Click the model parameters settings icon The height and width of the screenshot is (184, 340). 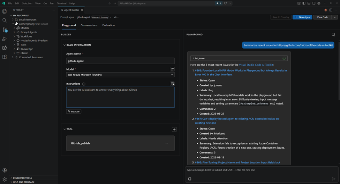click(172, 69)
